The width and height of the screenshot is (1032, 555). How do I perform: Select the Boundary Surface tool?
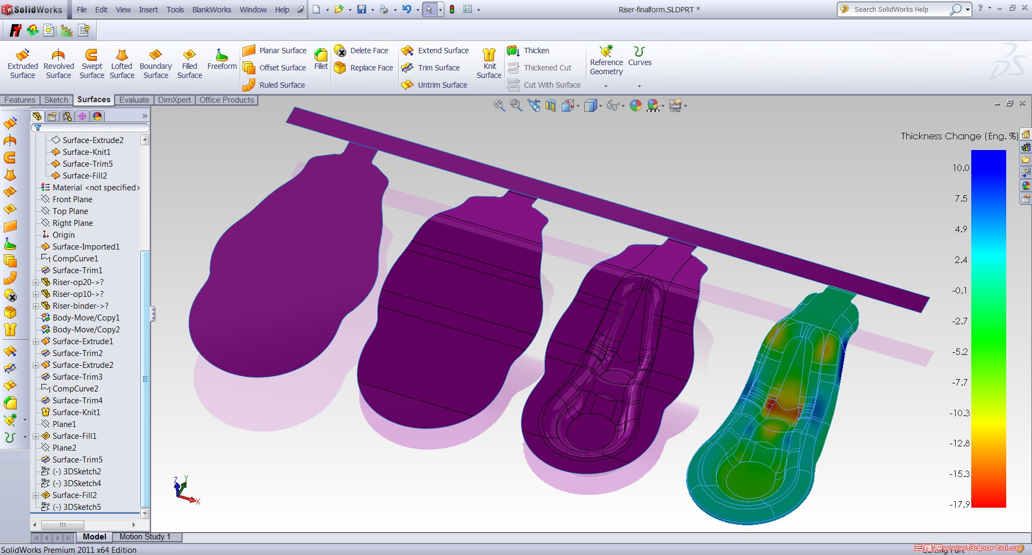(x=156, y=63)
